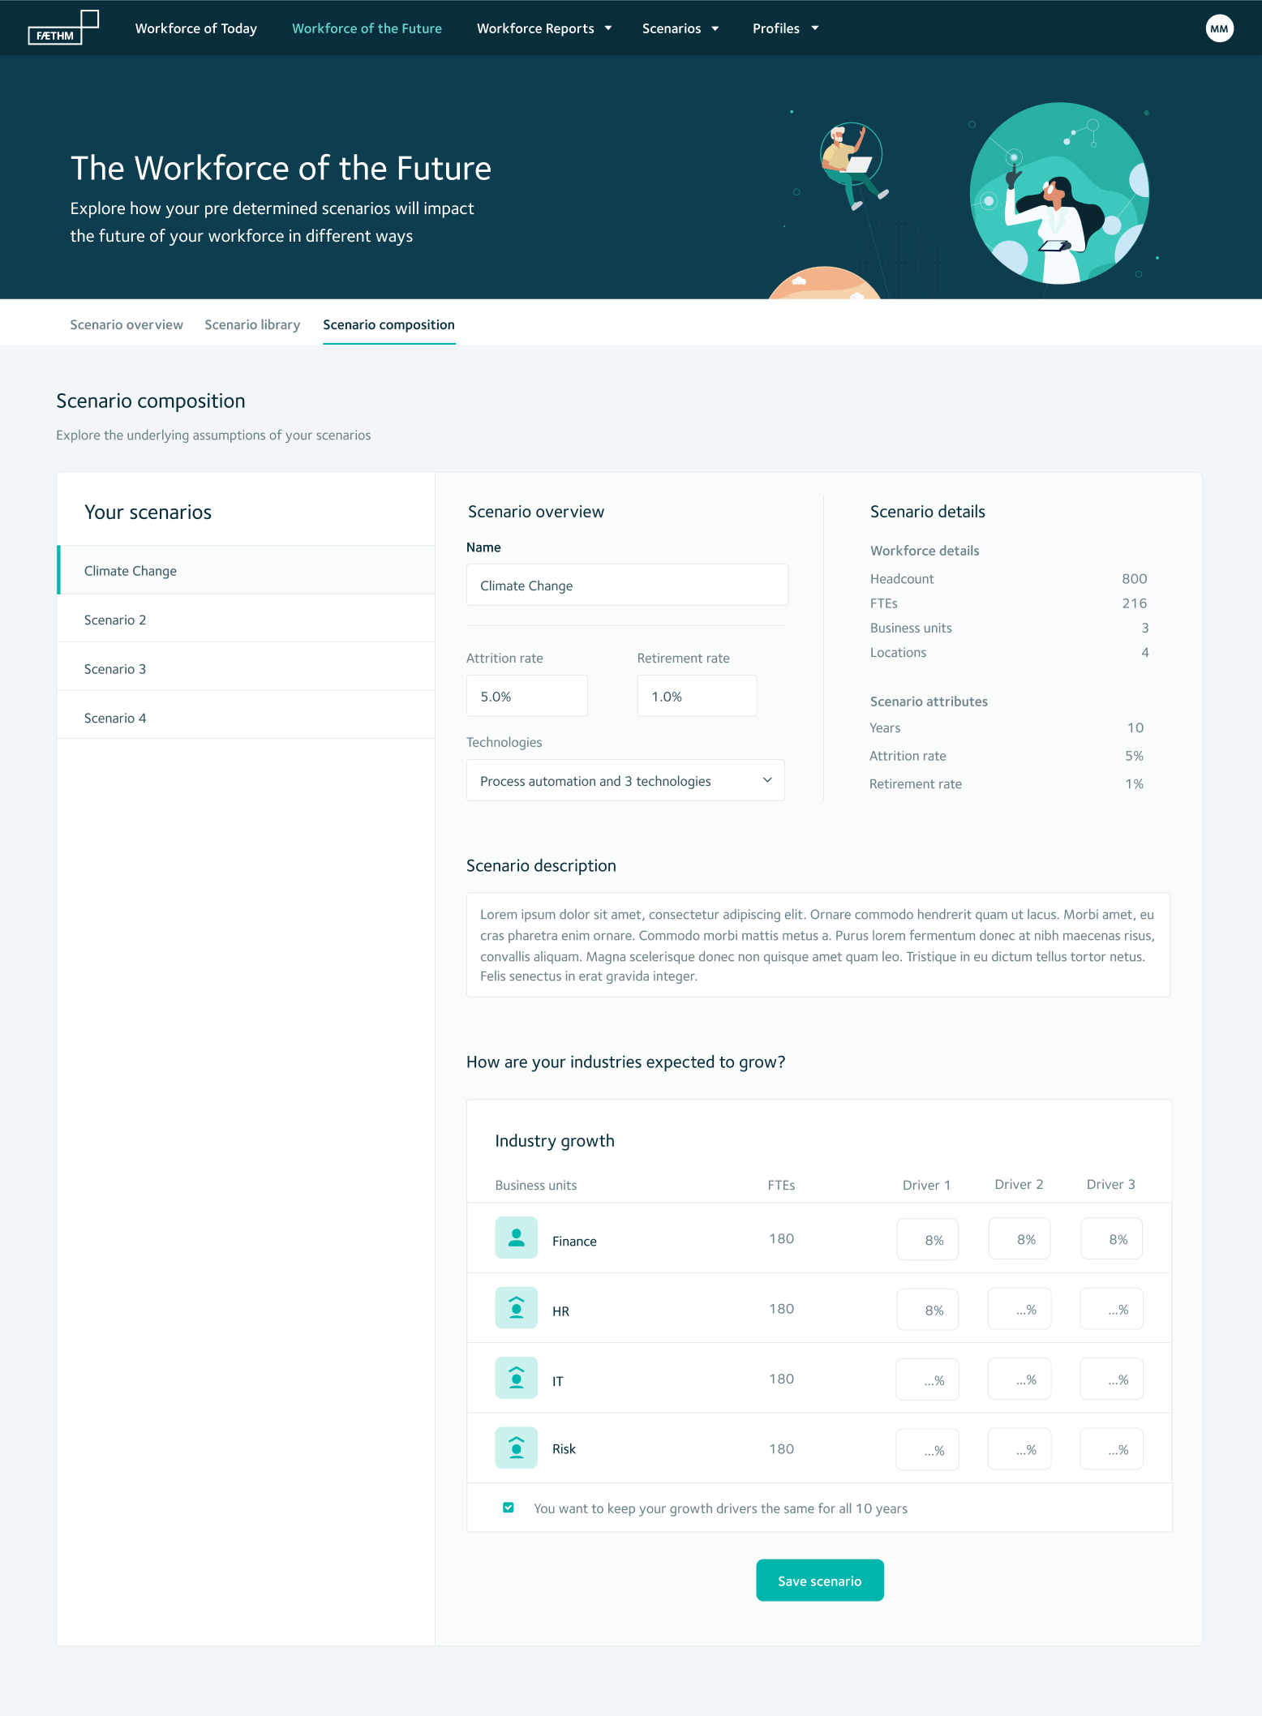Go to Scenario overview tab

click(127, 324)
